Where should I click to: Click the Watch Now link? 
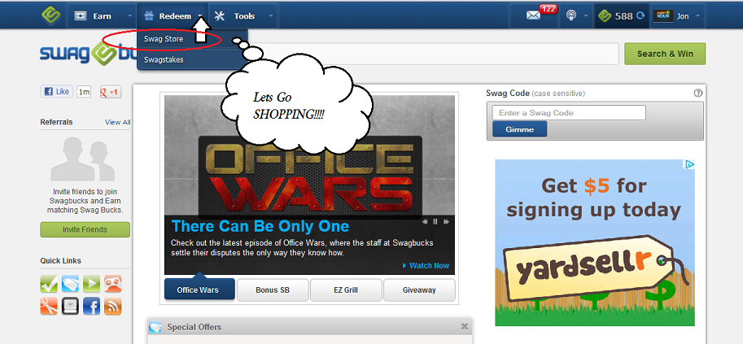[x=426, y=265]
